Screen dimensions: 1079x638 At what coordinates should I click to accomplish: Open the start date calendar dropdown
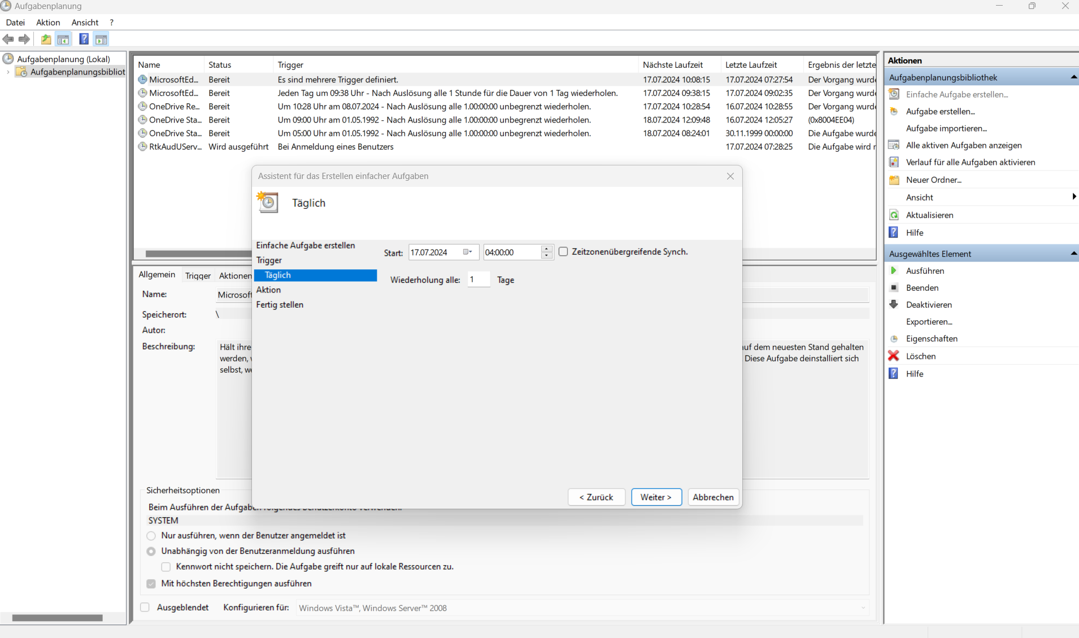coord(468,252)
